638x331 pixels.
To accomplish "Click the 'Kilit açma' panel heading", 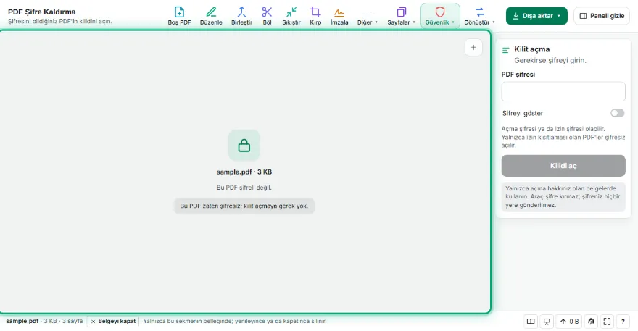I will (532, 49).
